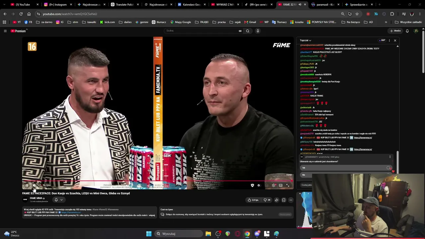Go to the browser home page

(29, 14)
